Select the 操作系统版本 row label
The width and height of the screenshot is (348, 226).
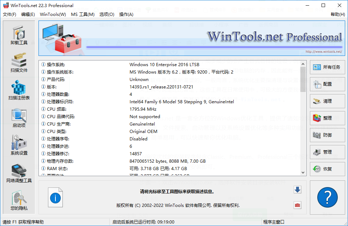(x=60, y=72)
